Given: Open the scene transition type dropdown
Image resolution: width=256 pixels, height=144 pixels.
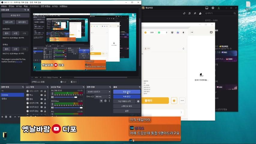Looking at the screenshot, I should pyautogui.click(x=99, y=92).
